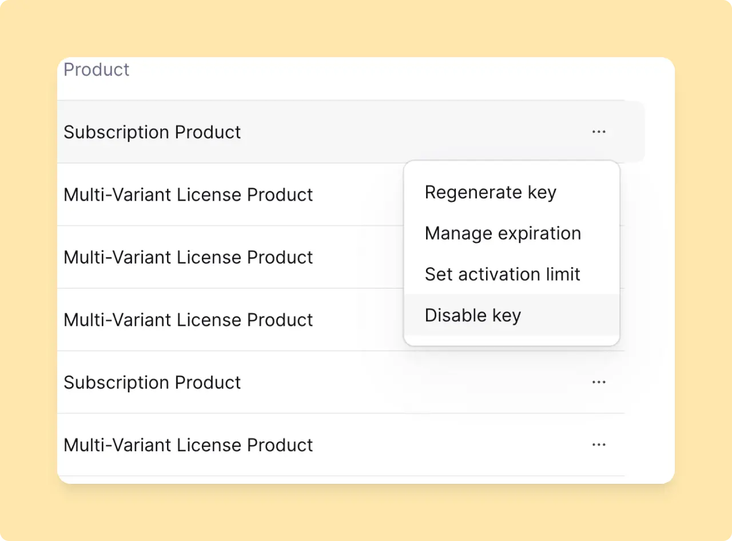Select the second Multi-Variant License Product row
Screen dimensions: 732x541
[188, 257]
